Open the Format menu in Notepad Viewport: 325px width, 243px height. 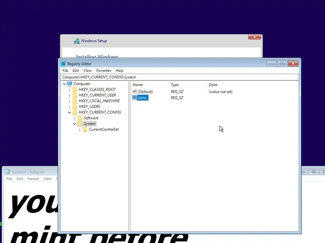pyautogui.click(x=33, y=179)
